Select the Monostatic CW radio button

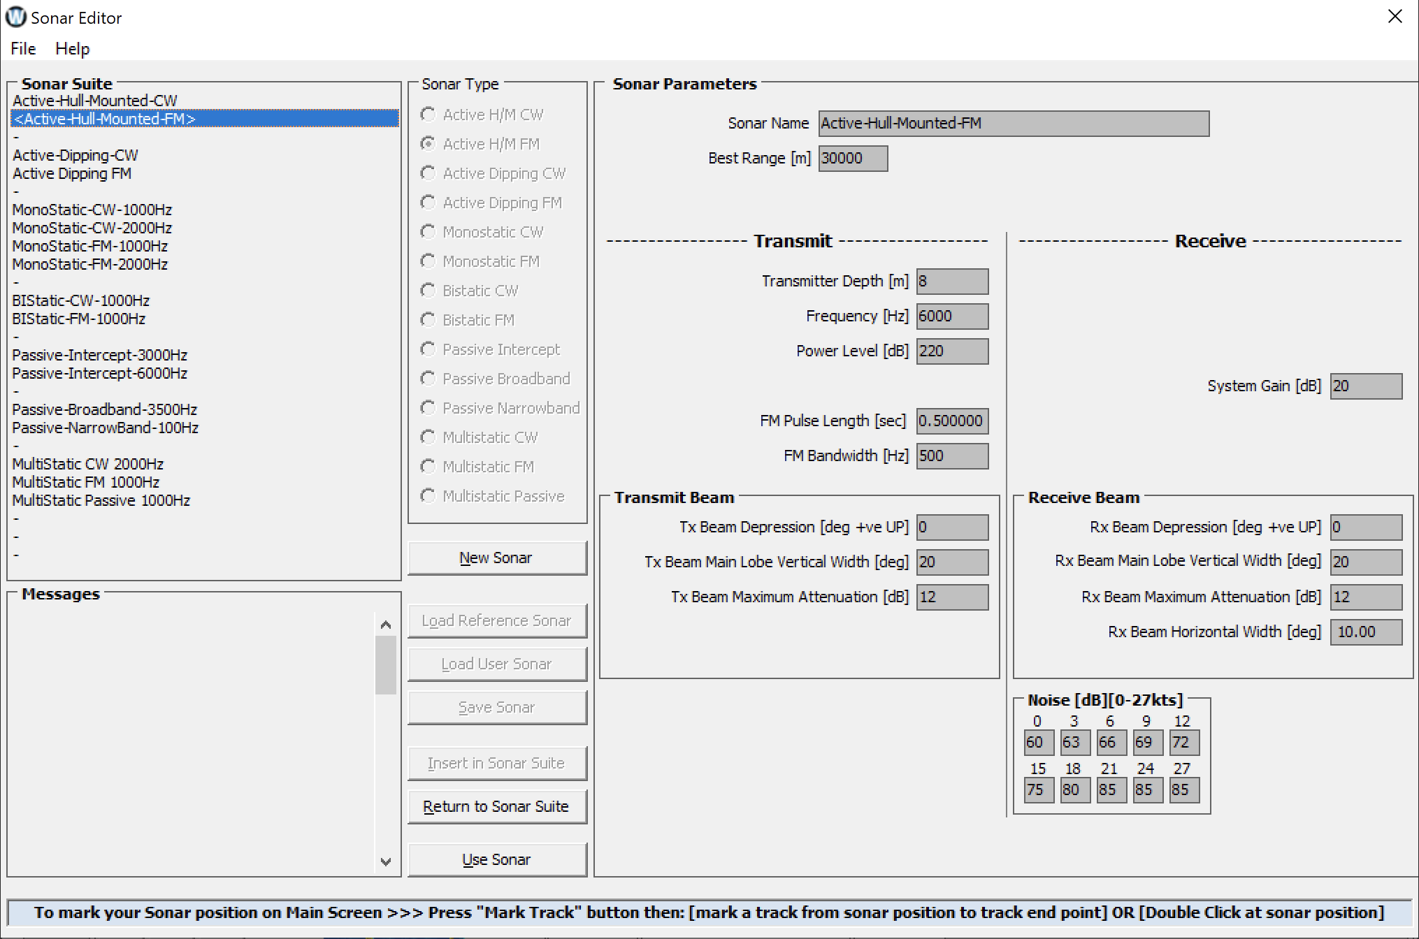coord(428,231)
